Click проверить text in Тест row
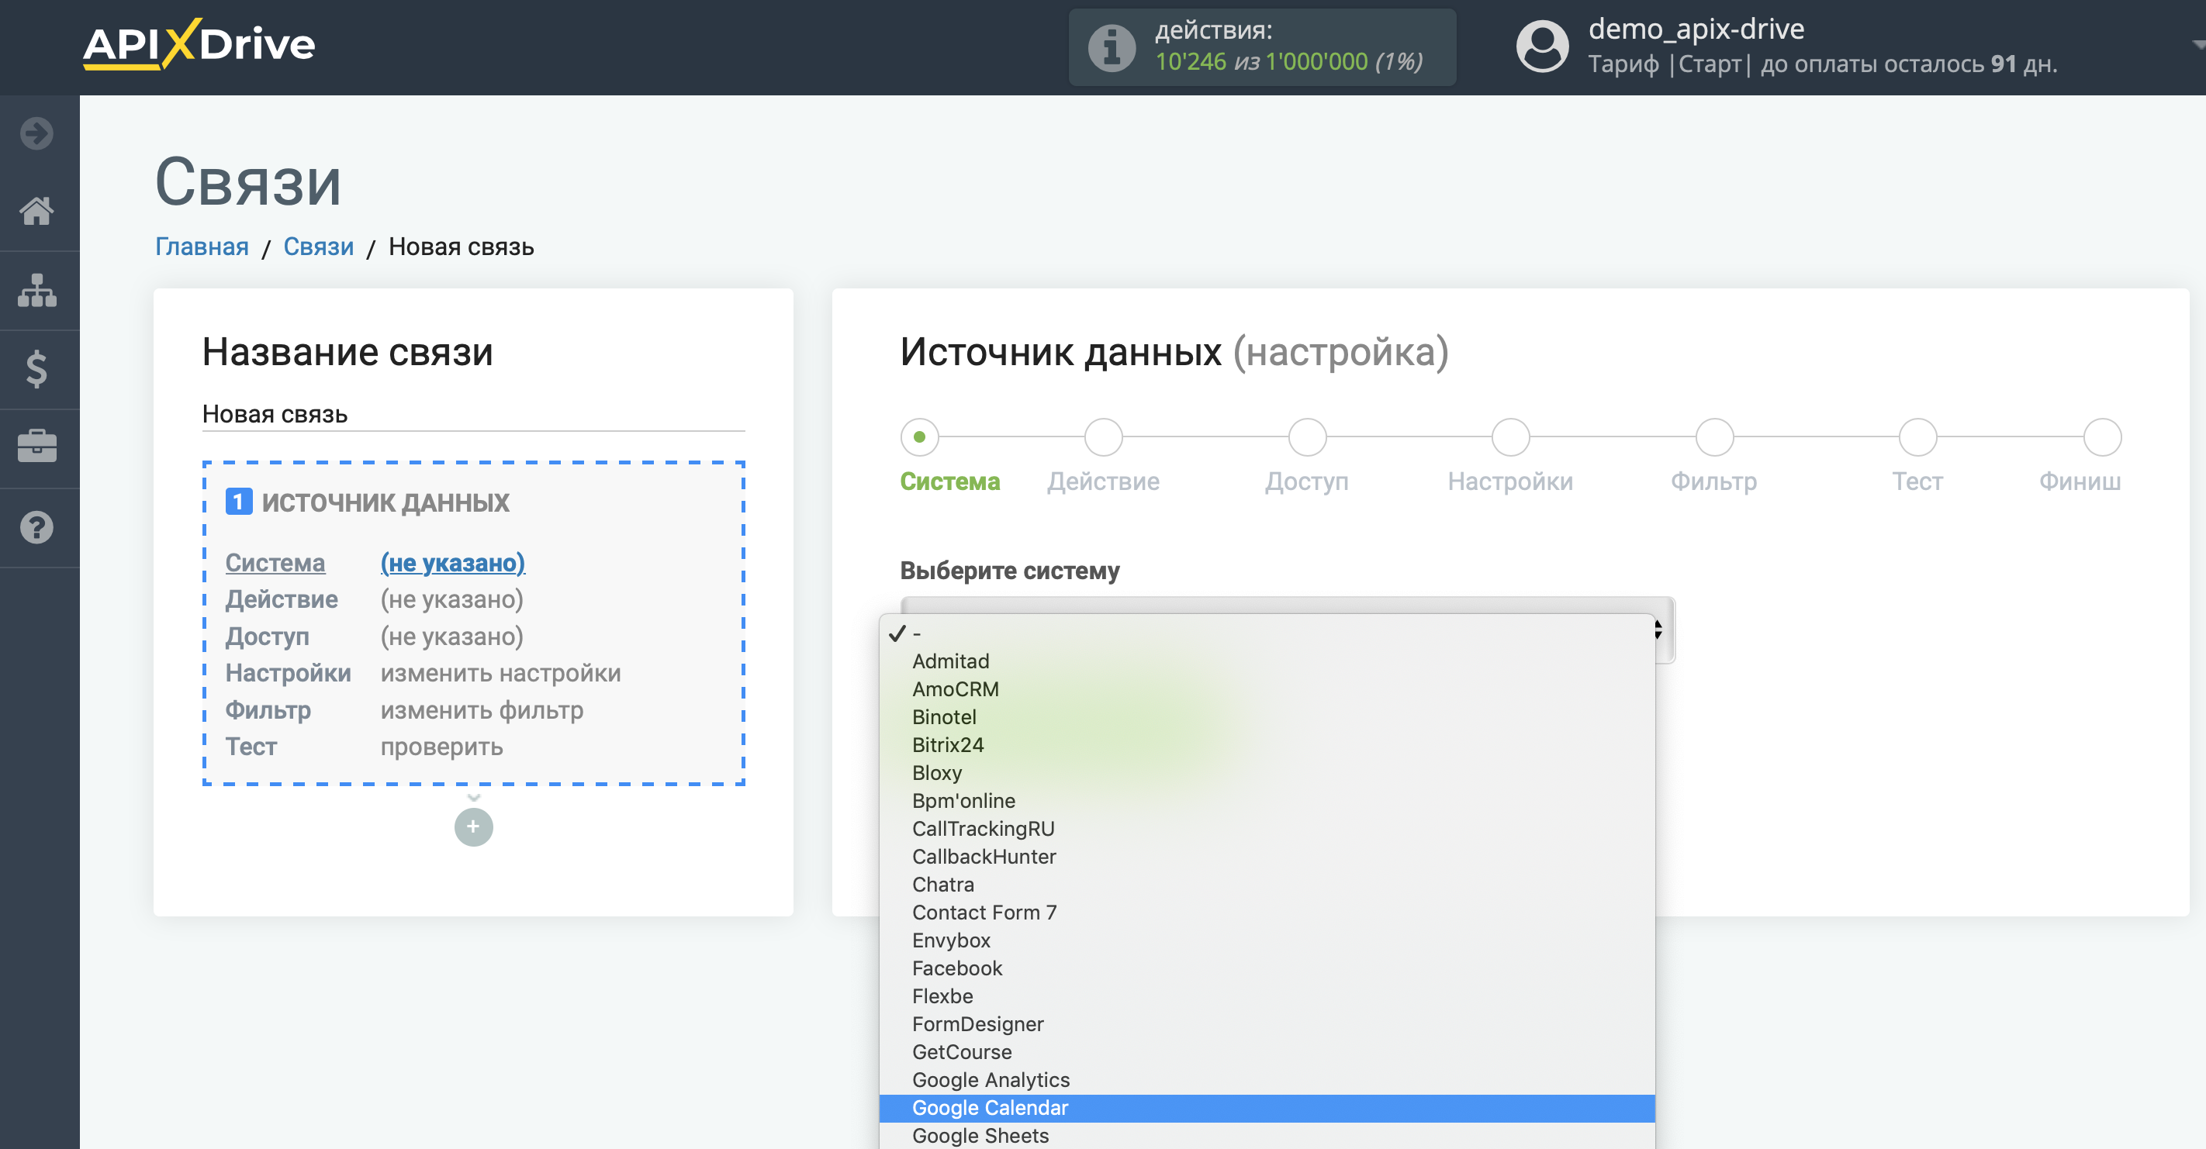Screen dimensions: 2206x1149 (x=442, y=747)
